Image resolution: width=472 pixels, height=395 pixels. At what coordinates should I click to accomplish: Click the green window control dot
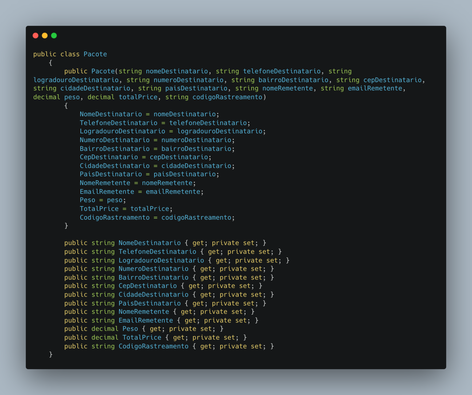click(x=54, y=35)
